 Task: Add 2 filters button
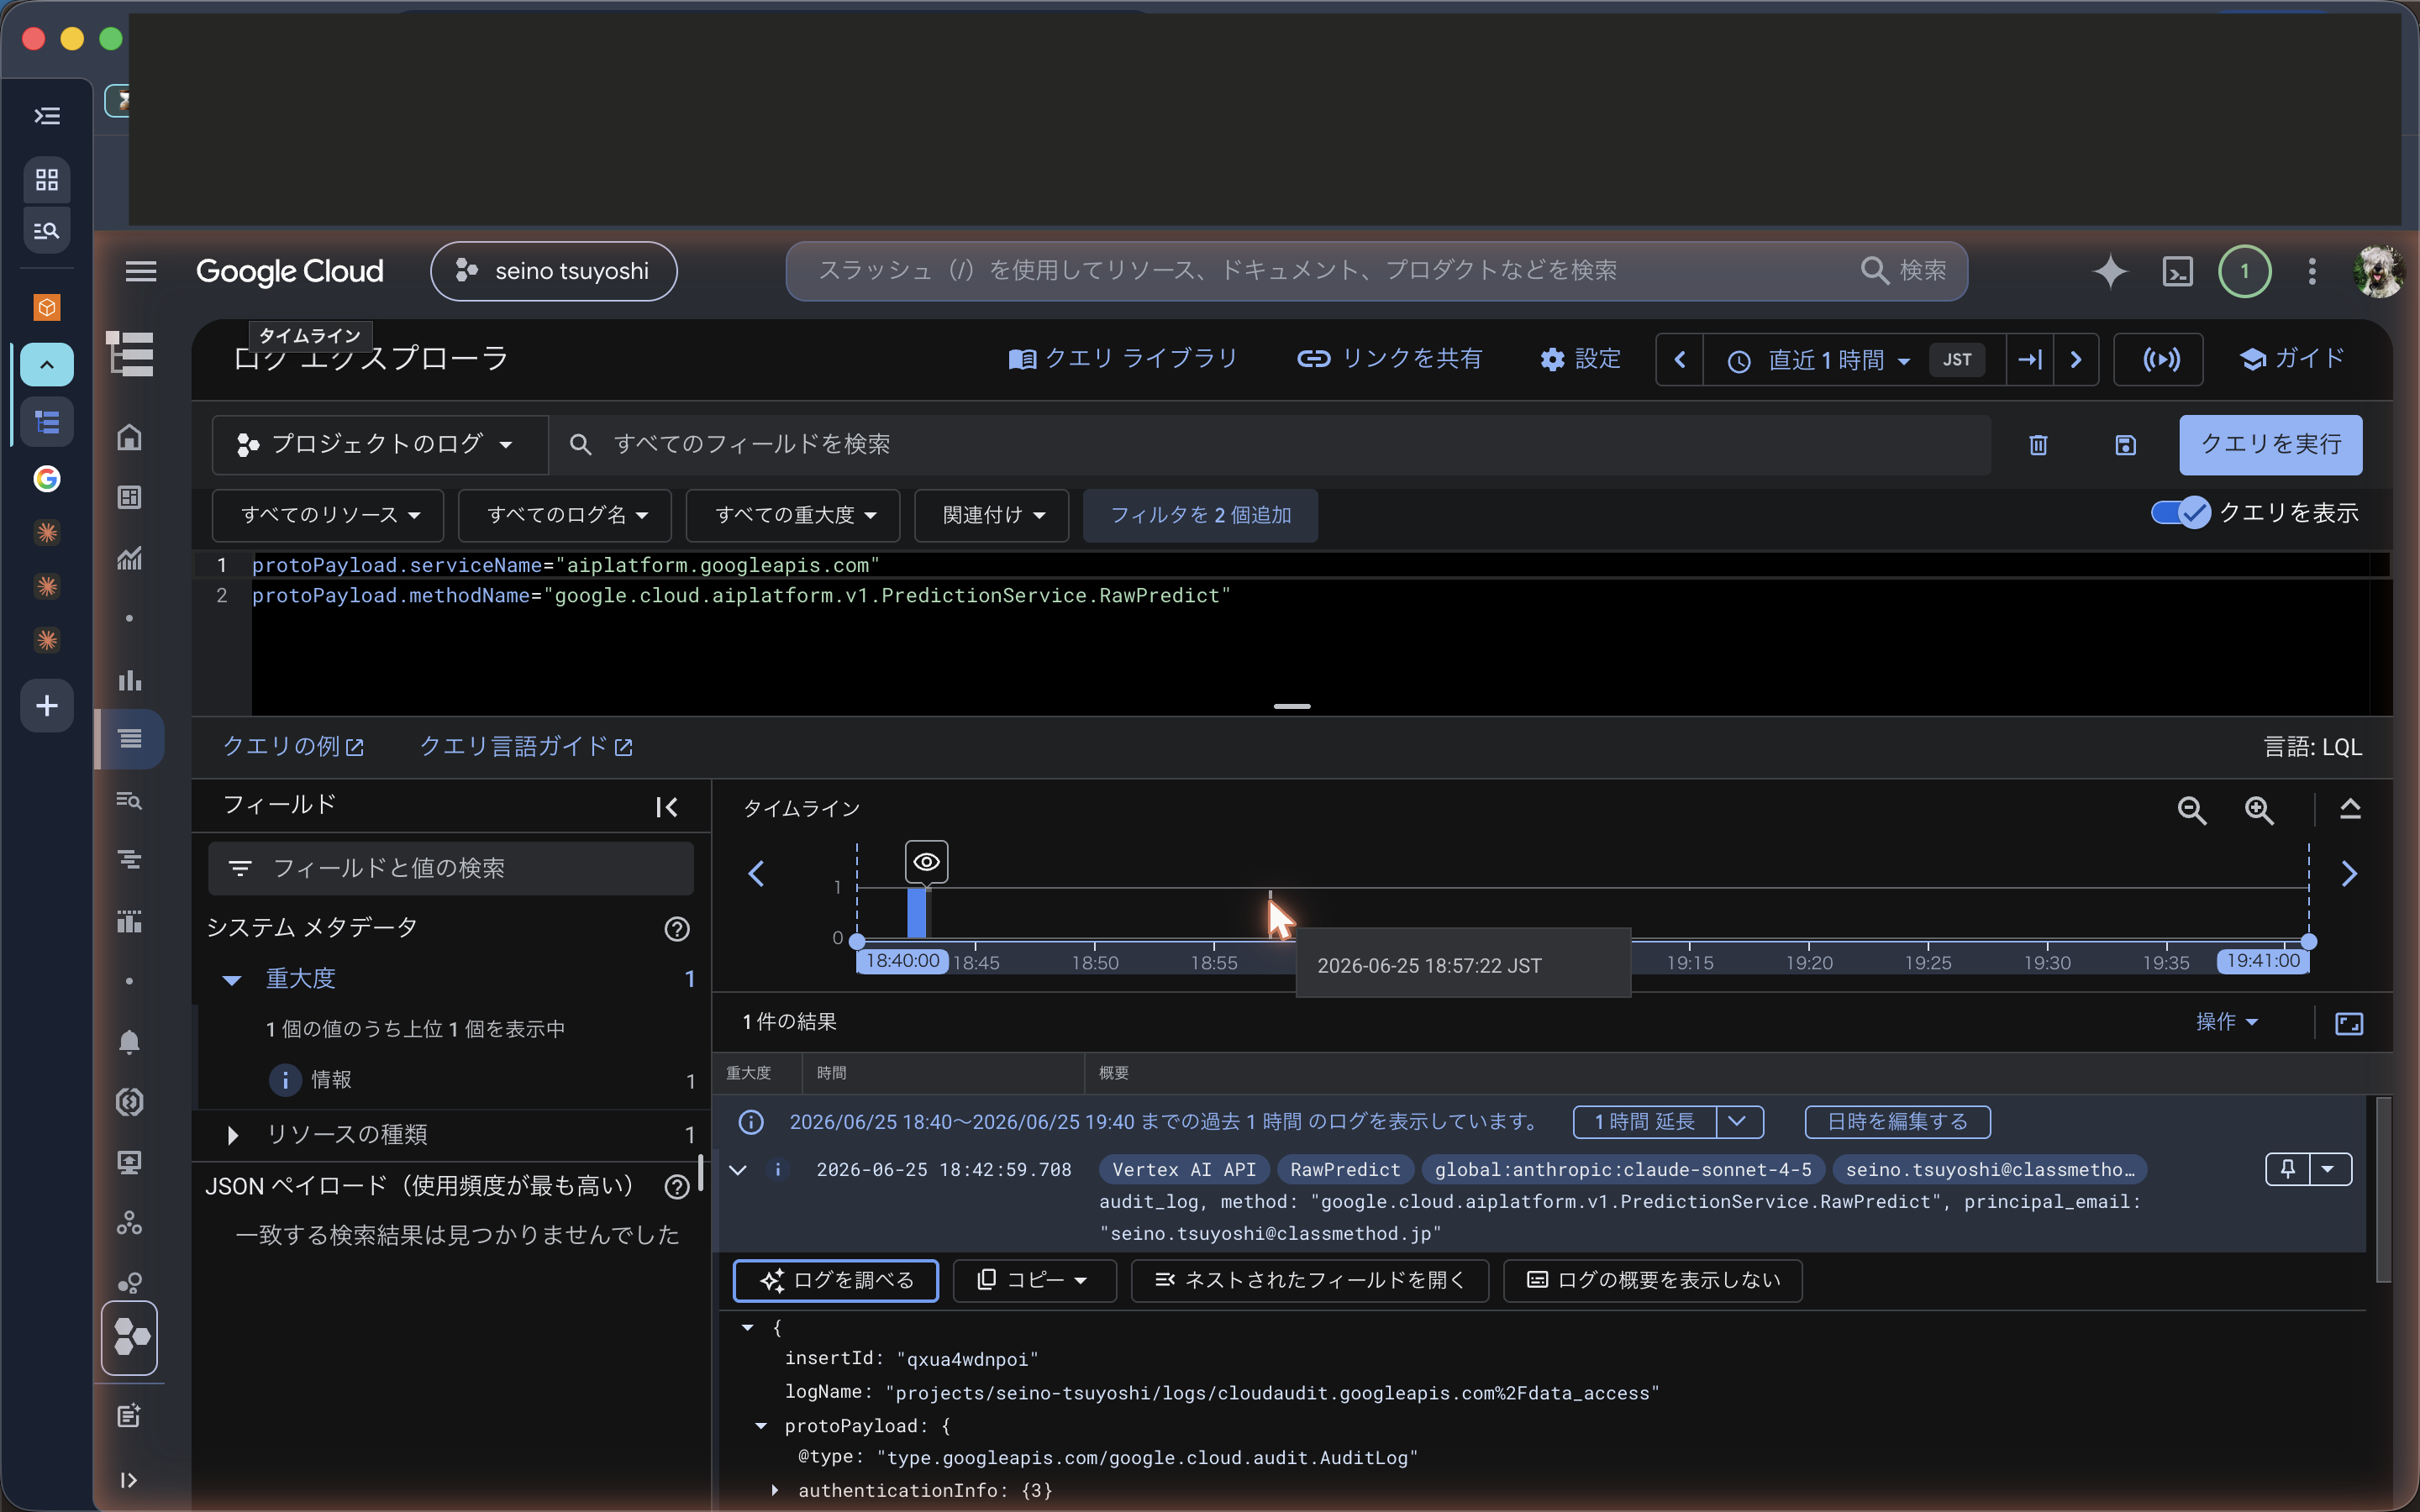1200,515
